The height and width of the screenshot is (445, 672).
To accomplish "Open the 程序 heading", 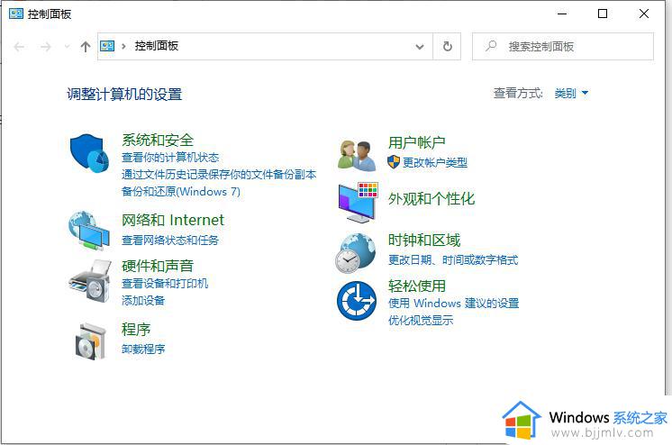I will (136, 330).
